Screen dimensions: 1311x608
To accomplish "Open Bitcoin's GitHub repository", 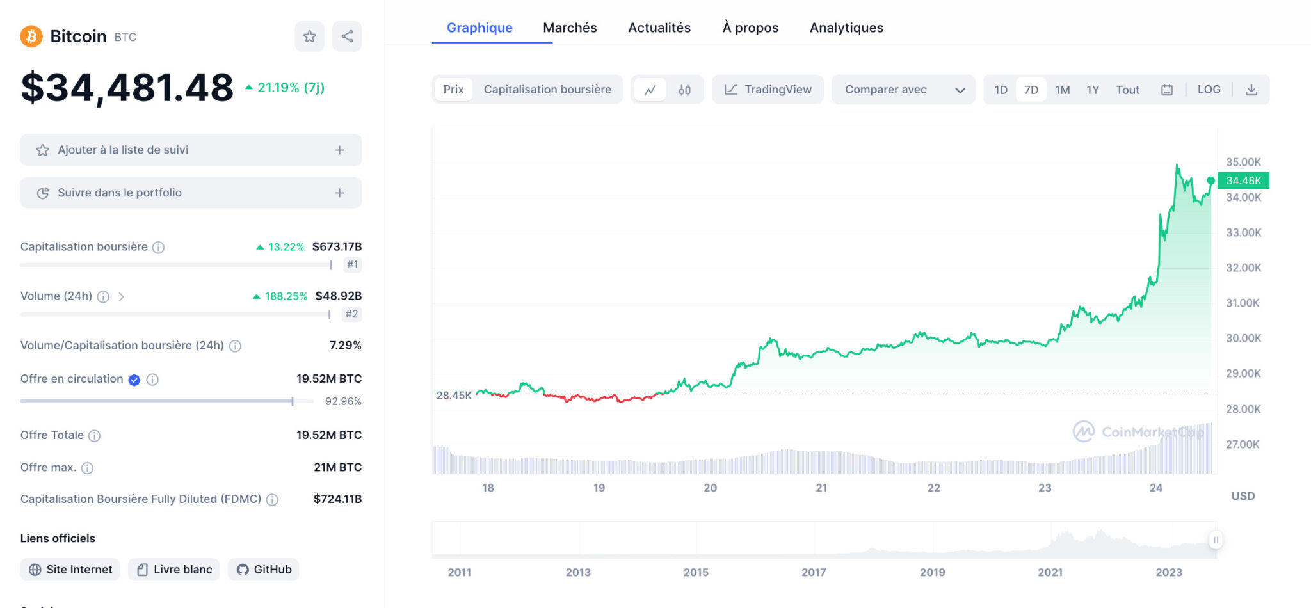I will [263, 569].
